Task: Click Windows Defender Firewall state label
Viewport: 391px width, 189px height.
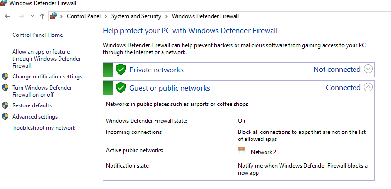Action: [147, 121]
